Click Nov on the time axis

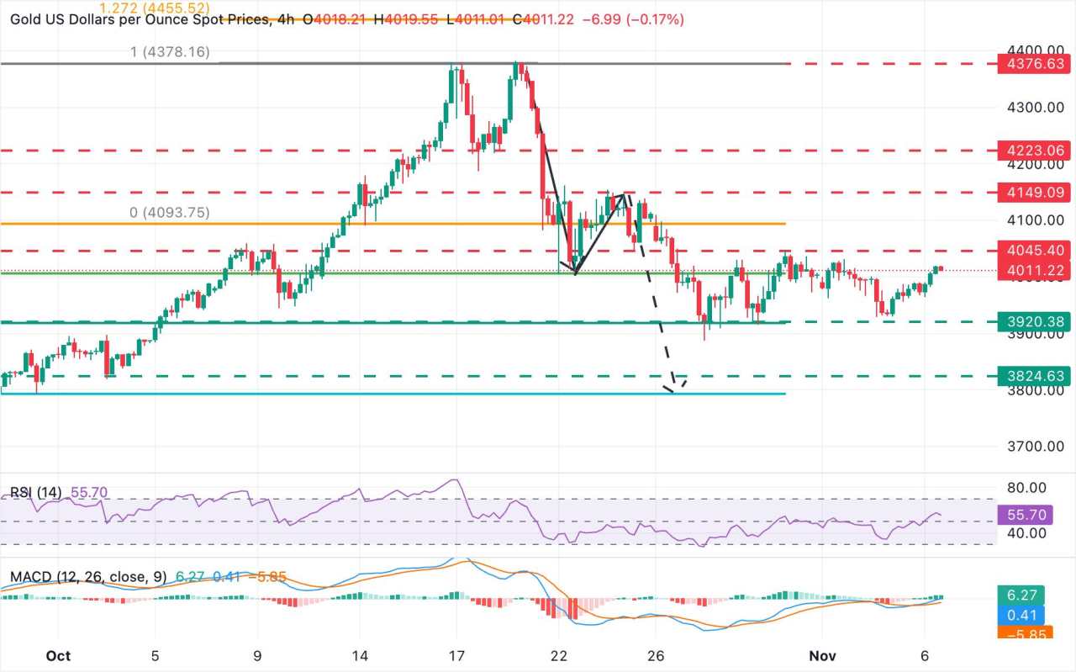click(x=823, y=655)
